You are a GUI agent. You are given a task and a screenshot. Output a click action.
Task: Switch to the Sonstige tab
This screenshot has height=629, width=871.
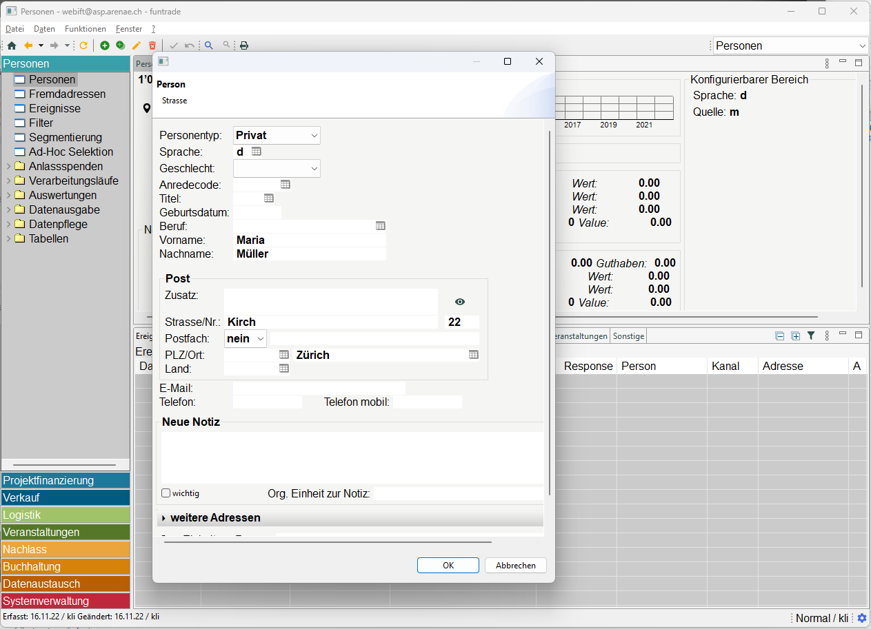pos(628,336)
